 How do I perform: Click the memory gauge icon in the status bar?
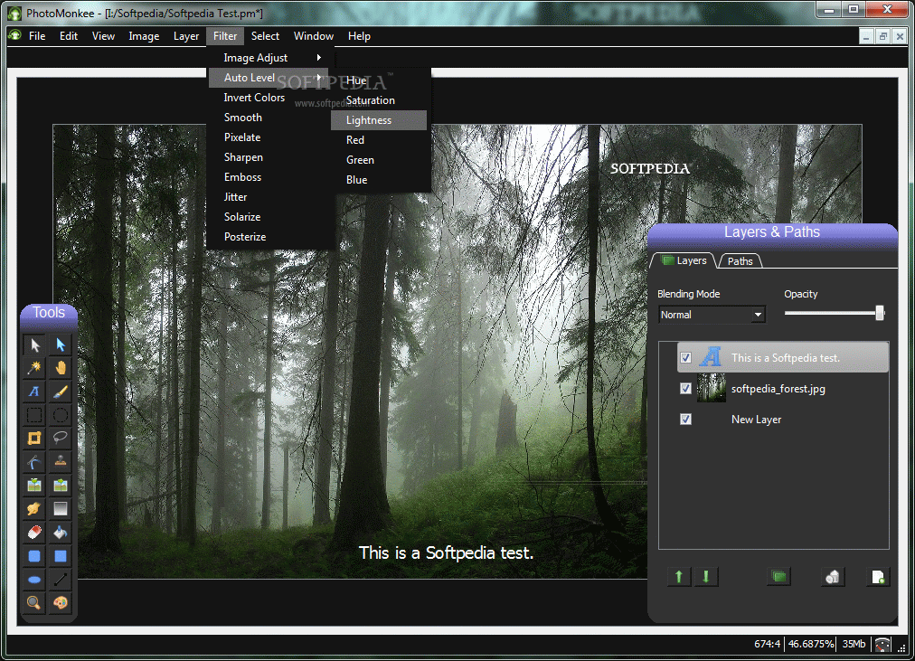coord(882,644)
